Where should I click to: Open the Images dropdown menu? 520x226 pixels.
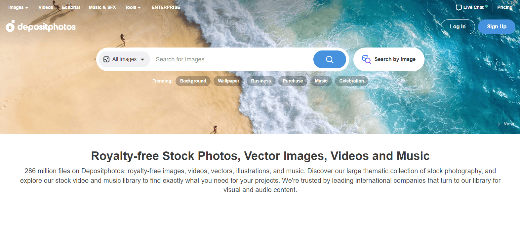click(x=18, y=7)
